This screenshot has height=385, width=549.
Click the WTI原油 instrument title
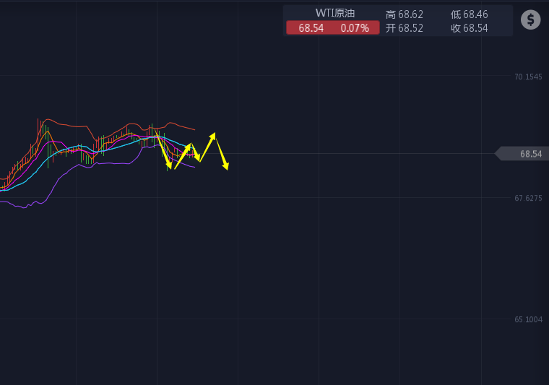pyautogui.click(x=335, y=13)
